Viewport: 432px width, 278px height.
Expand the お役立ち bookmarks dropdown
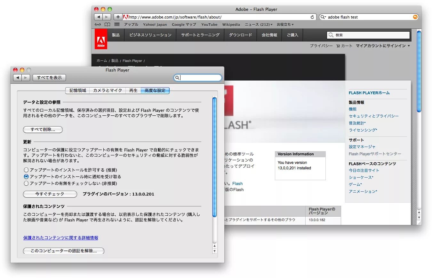point(285,25)
